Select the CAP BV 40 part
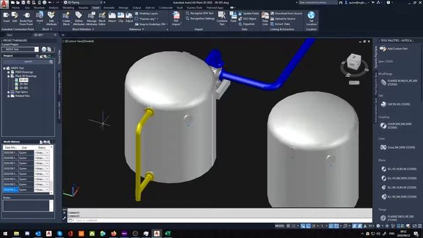The image size is (423, 238). 395,104
